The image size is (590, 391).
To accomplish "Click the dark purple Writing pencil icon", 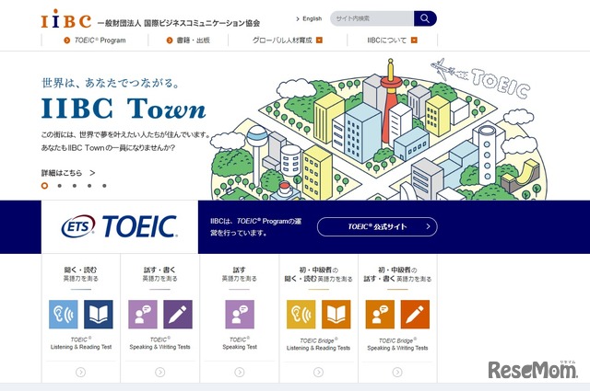I will tap(178, 315).
